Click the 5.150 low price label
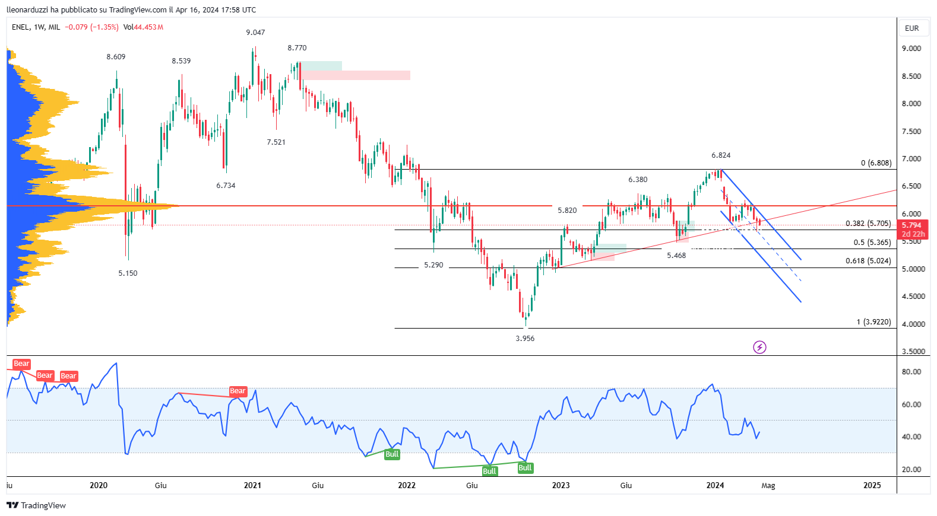Image resolution: width=937 pixels, height=516 pixels. coord(128,273)
